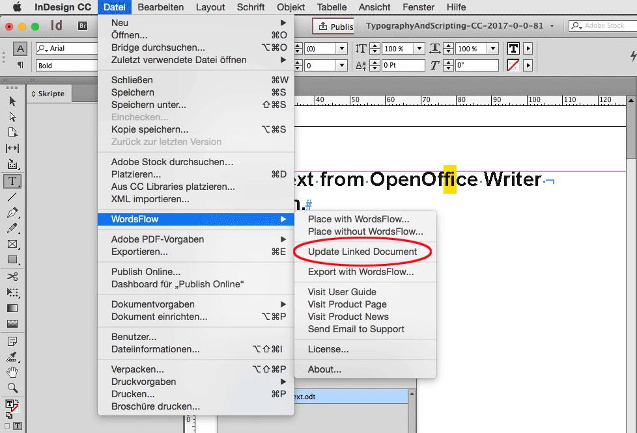Select the Gap tool

coord(12,148)
